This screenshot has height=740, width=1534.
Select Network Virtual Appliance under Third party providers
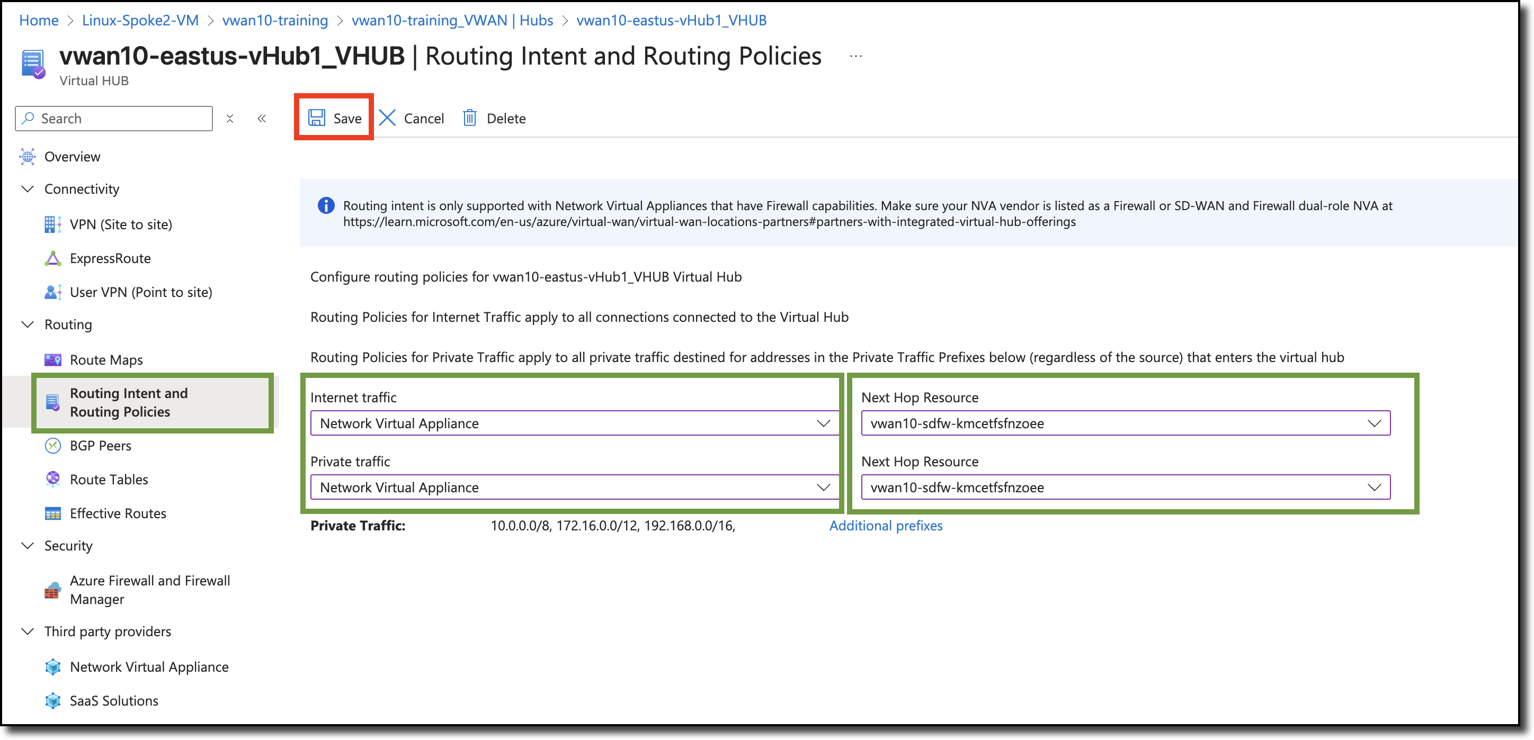149,667
